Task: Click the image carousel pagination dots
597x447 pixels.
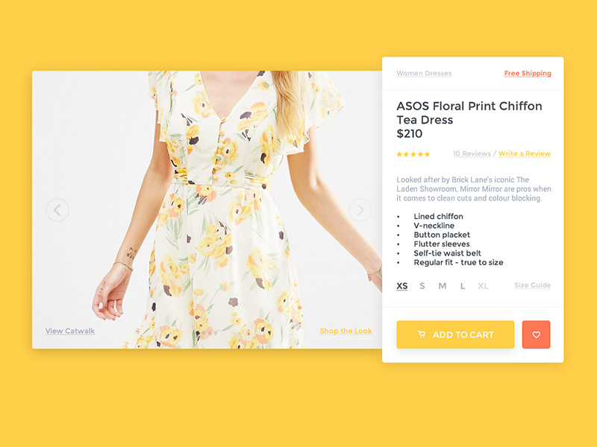Action: tap(207, 333)
